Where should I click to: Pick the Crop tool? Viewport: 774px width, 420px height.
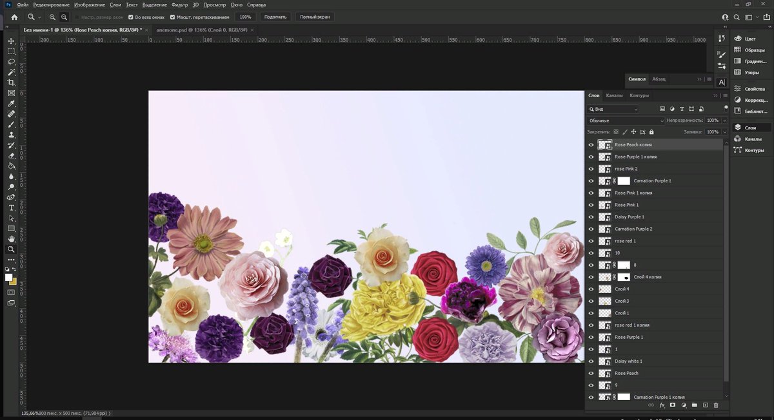point(11,83)
